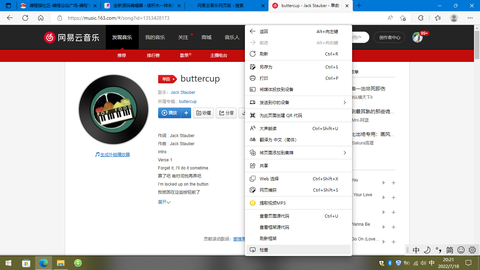Open the IME settings gear
This screenshot has width=480, height=270.
(x=472, y=250)
